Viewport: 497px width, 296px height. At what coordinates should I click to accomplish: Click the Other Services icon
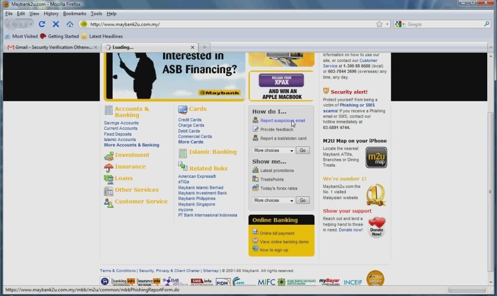[x=108, y=191]
